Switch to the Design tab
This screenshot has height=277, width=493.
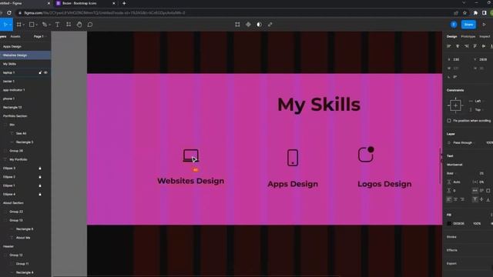[x=452, y=36]
